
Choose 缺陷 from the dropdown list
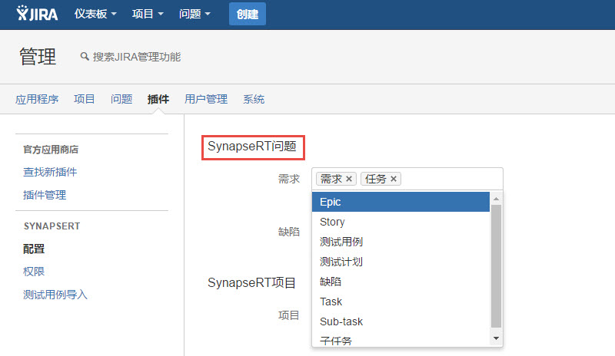[401, 282]
